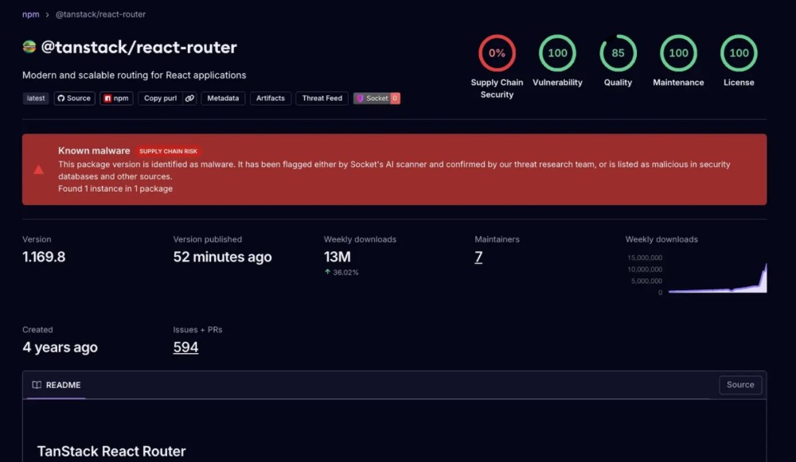
Task: Select the latest version tag
Action: (x=36, y=99)
